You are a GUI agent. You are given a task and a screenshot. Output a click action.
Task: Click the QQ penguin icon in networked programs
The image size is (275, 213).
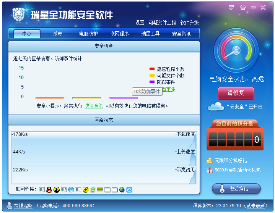click(49, 190)
